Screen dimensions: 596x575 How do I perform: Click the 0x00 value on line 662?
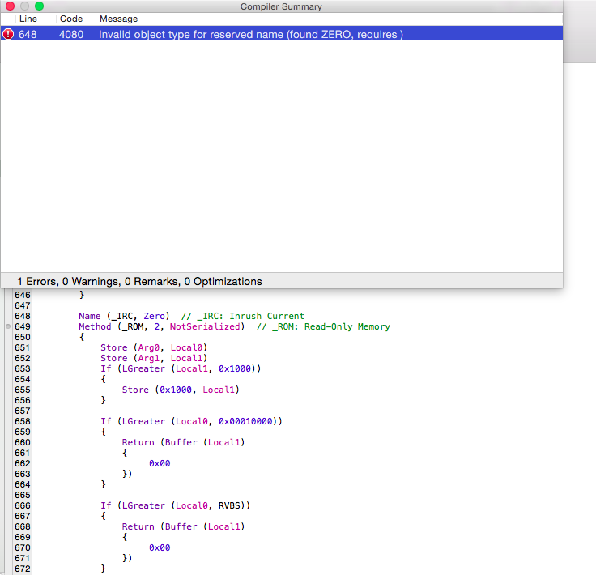coord(160,463)
